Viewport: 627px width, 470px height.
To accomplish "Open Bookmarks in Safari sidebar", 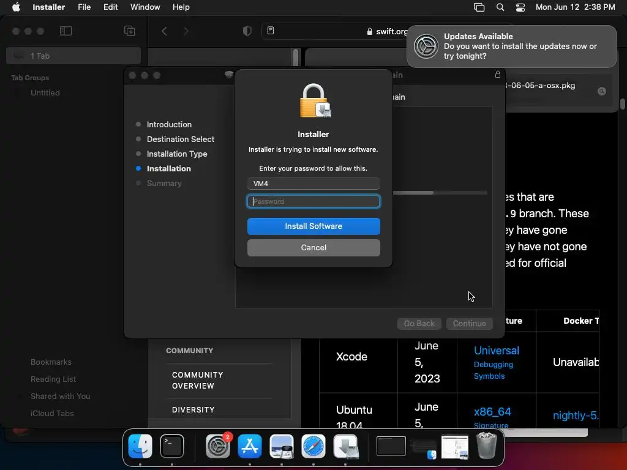I will 51,362.
